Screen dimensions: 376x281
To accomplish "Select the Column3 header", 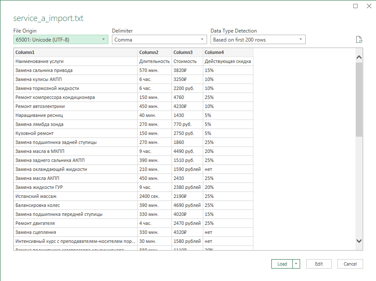I will [187, 52].
